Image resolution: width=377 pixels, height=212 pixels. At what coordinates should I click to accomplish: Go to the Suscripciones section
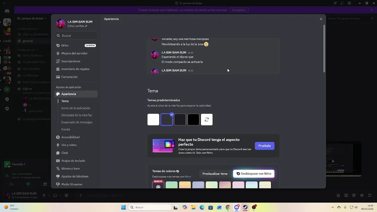[x=76, y=61]
